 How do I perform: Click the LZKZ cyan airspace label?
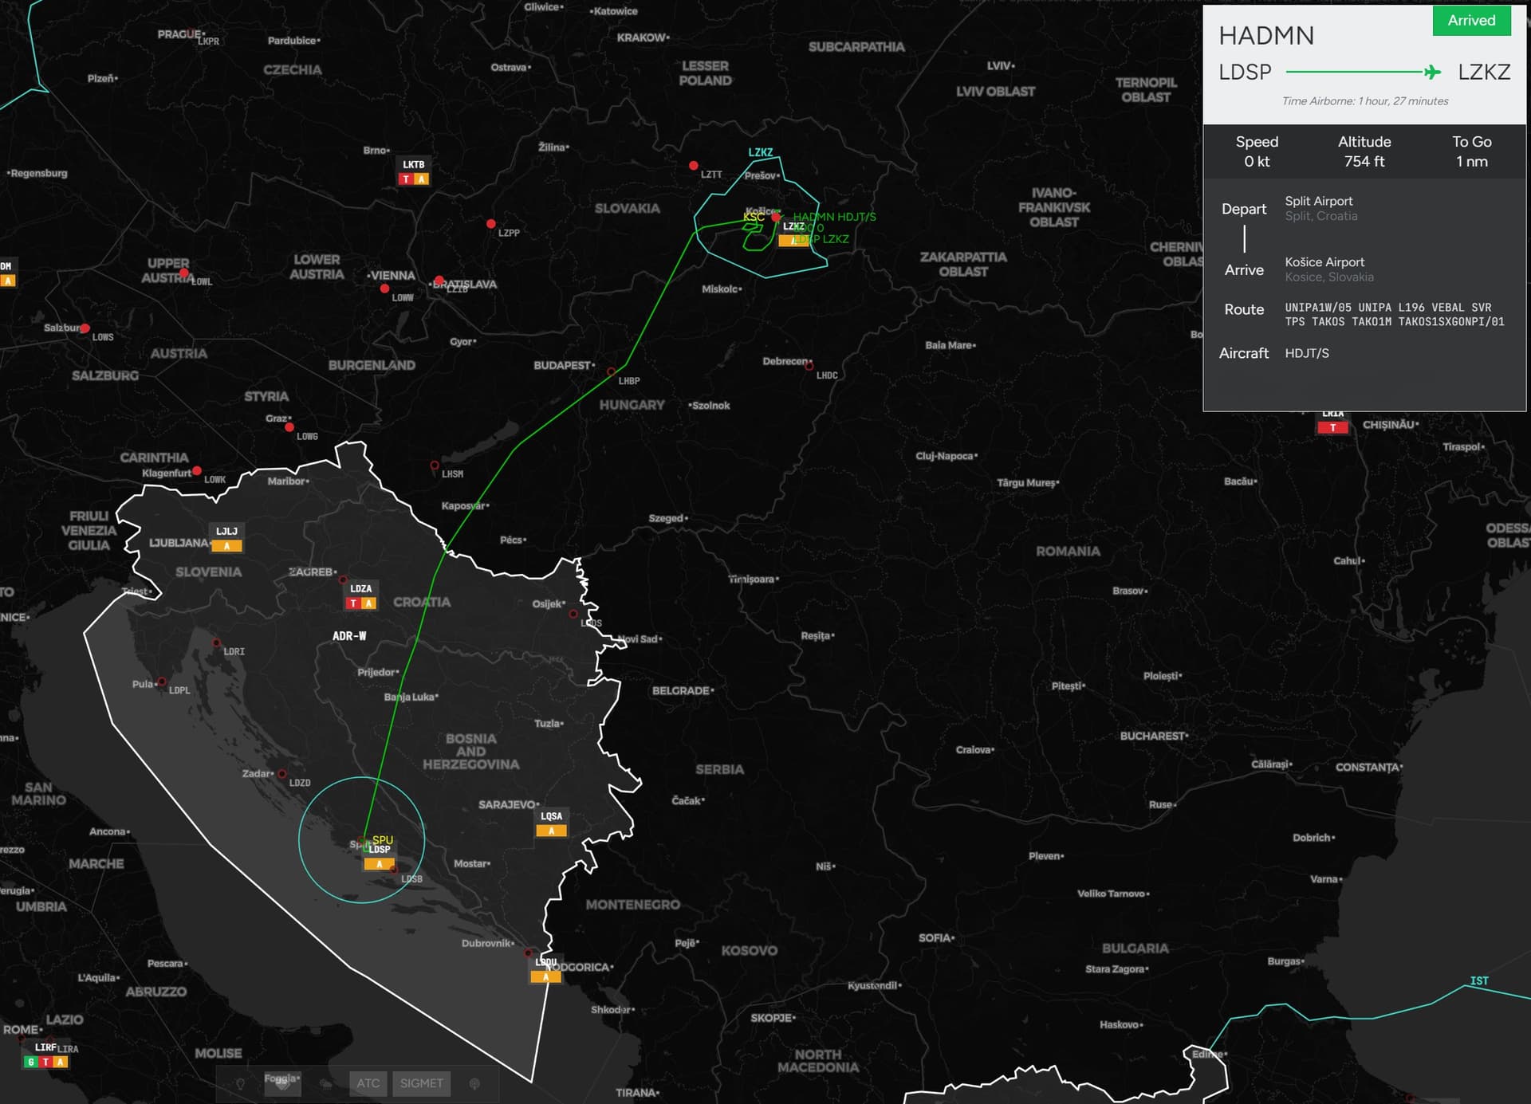click(x=760, y=152)
